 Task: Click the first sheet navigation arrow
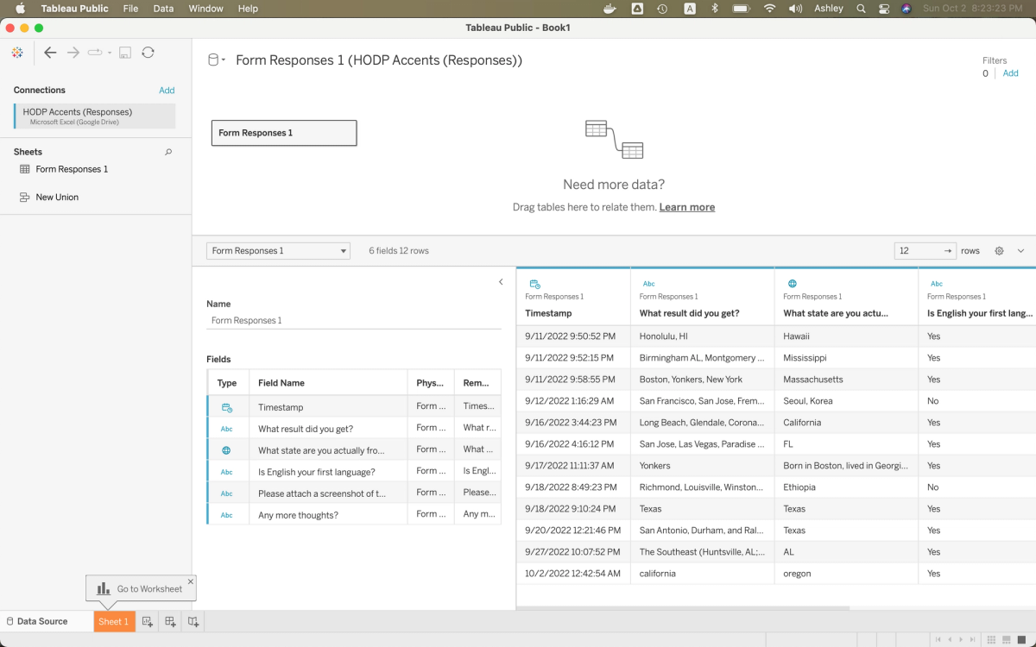point(938,639)
